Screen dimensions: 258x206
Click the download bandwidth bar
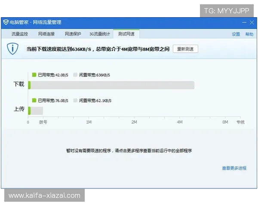click(111, 85)
